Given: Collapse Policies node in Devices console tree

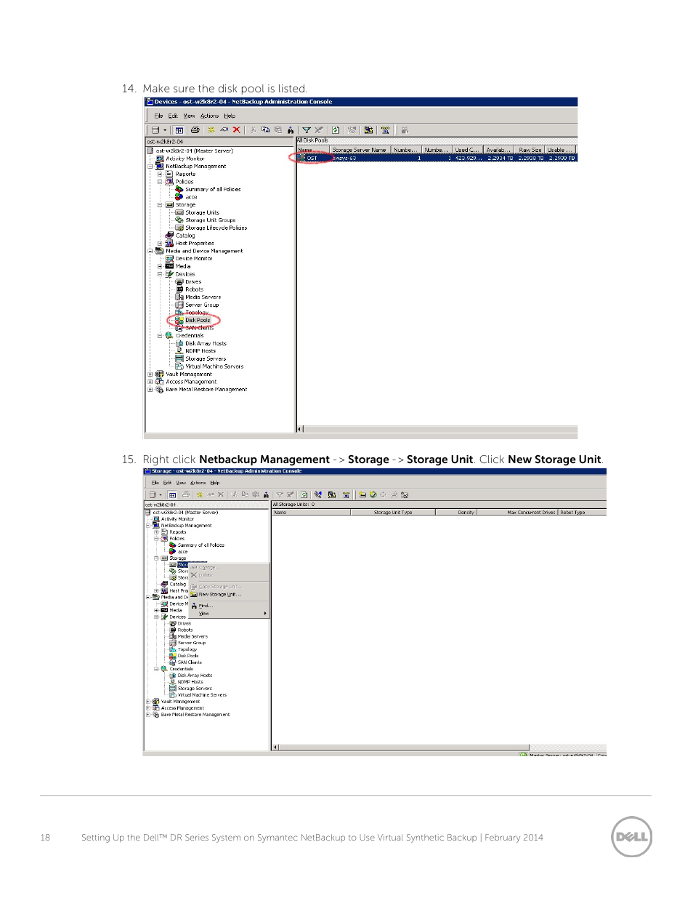Looking at the screenshot, I should tap(160, 182).
